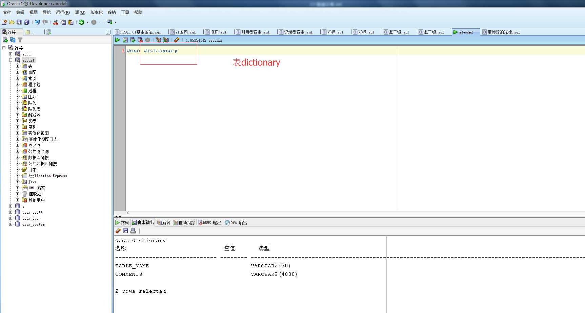Click the Open folder icon in toolbar
585x313 pixels.
click(12, 22)
